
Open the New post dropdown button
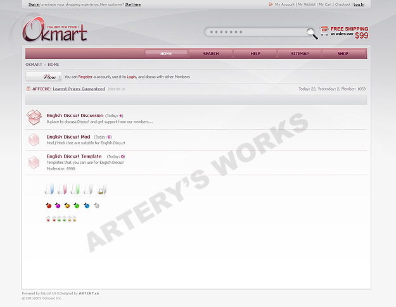[x=43, y=77]
